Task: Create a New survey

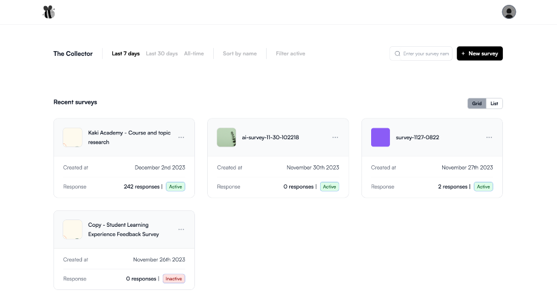Action: pos(480,54)
